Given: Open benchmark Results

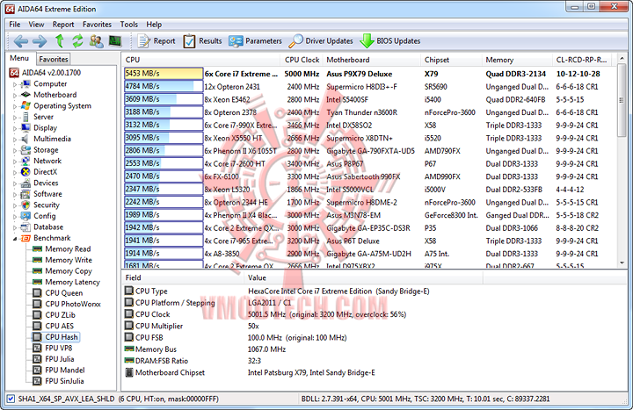Looking at the screenshot, I should [203, 41].
